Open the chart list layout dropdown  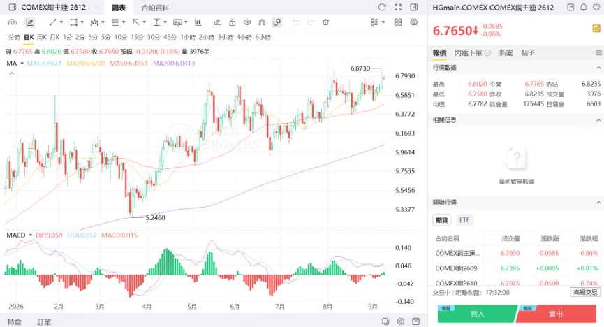click(x=378, y=22)
